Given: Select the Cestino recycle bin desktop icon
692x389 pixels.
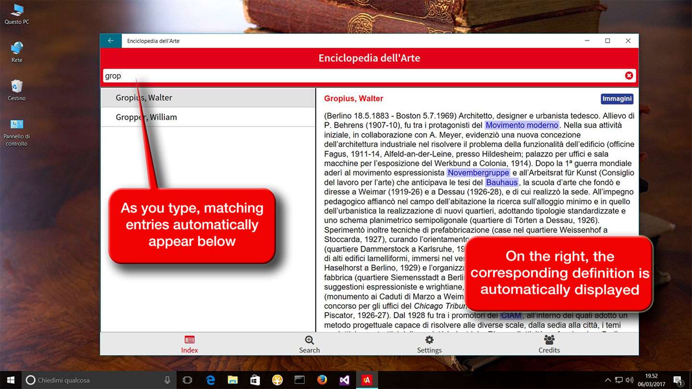Looking at the screenshot, I should 17,90.
